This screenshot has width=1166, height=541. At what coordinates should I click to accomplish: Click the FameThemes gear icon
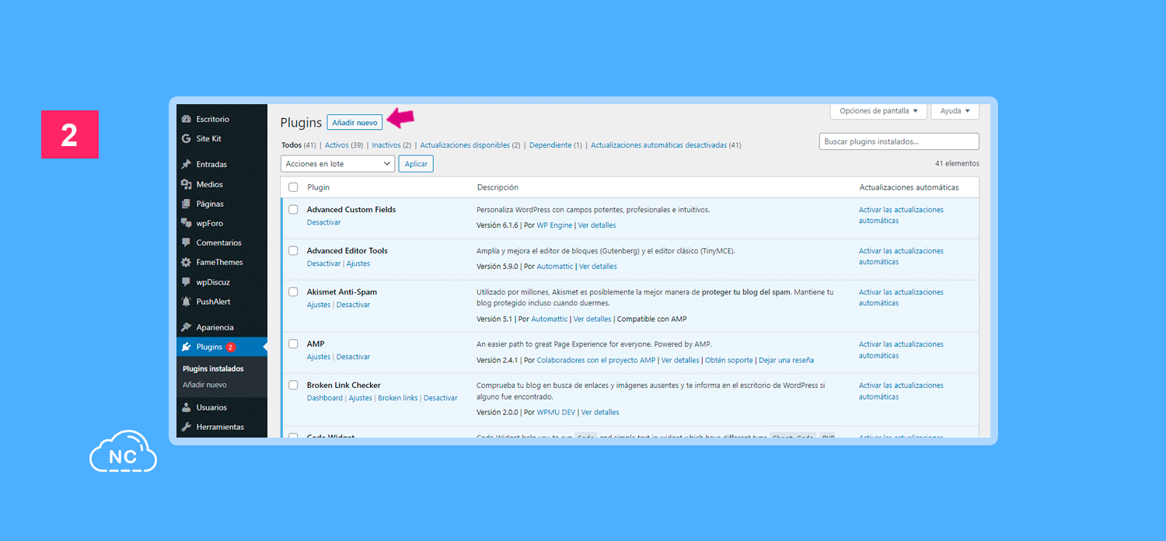pyautogui.click(x=187, y=262)
